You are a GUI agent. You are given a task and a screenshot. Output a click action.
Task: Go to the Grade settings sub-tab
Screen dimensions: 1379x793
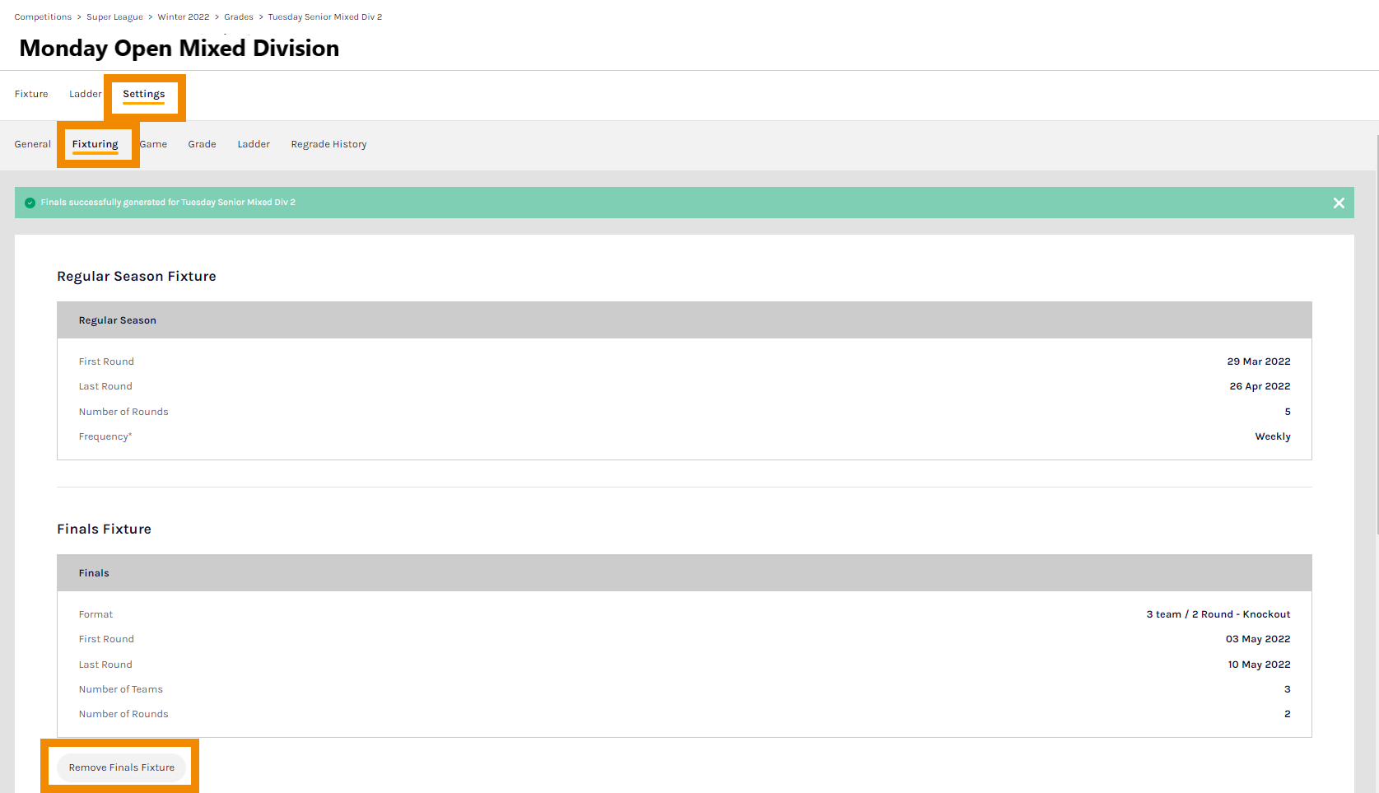202,144
